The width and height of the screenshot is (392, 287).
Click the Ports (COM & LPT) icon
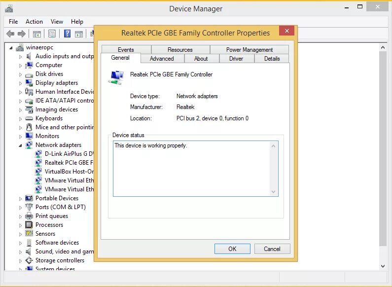[x=29, y=207]
